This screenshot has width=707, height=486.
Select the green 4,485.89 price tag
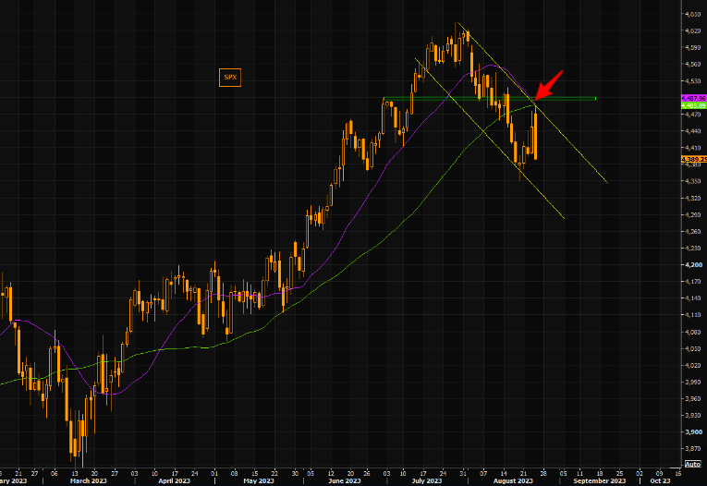(x=693, y=105)
